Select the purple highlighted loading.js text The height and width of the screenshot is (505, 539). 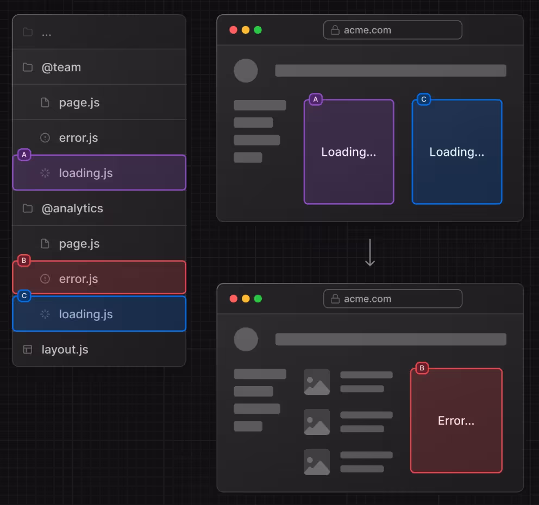click(x=86, y=173)
